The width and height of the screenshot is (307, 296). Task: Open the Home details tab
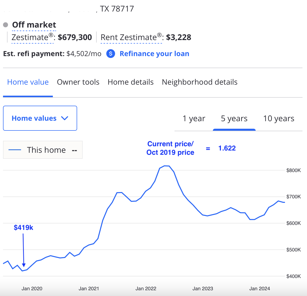click(x=130, y=82)
